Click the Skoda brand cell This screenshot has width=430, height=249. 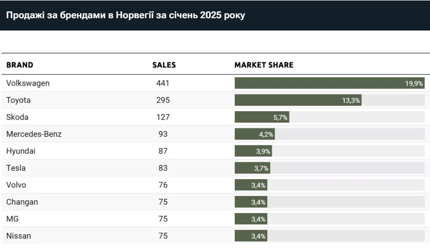[x=17, y=117]
